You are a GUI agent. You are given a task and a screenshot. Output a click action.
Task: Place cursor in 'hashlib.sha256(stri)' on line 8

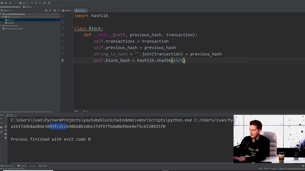[161, 60]
